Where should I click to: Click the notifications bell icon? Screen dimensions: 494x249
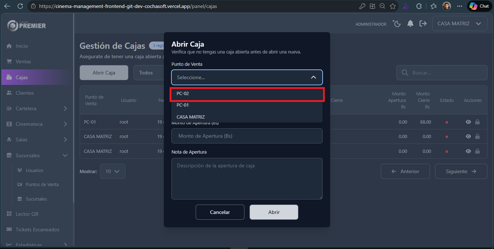pyautogui.click(x=410, y=23)
